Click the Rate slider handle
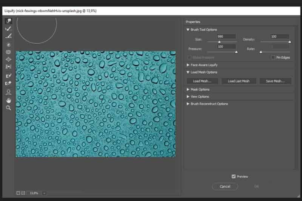Viewport: 302px width, 201px height. 261,52
